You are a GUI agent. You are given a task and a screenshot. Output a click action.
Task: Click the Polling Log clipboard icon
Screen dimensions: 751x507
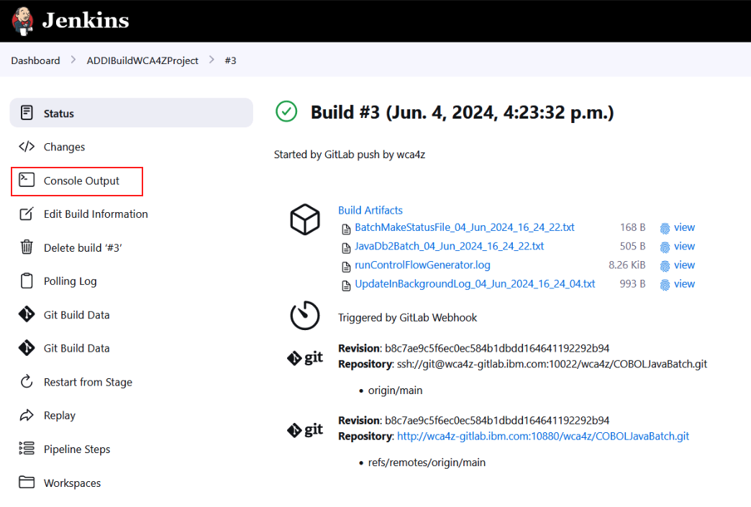(27, 280)
